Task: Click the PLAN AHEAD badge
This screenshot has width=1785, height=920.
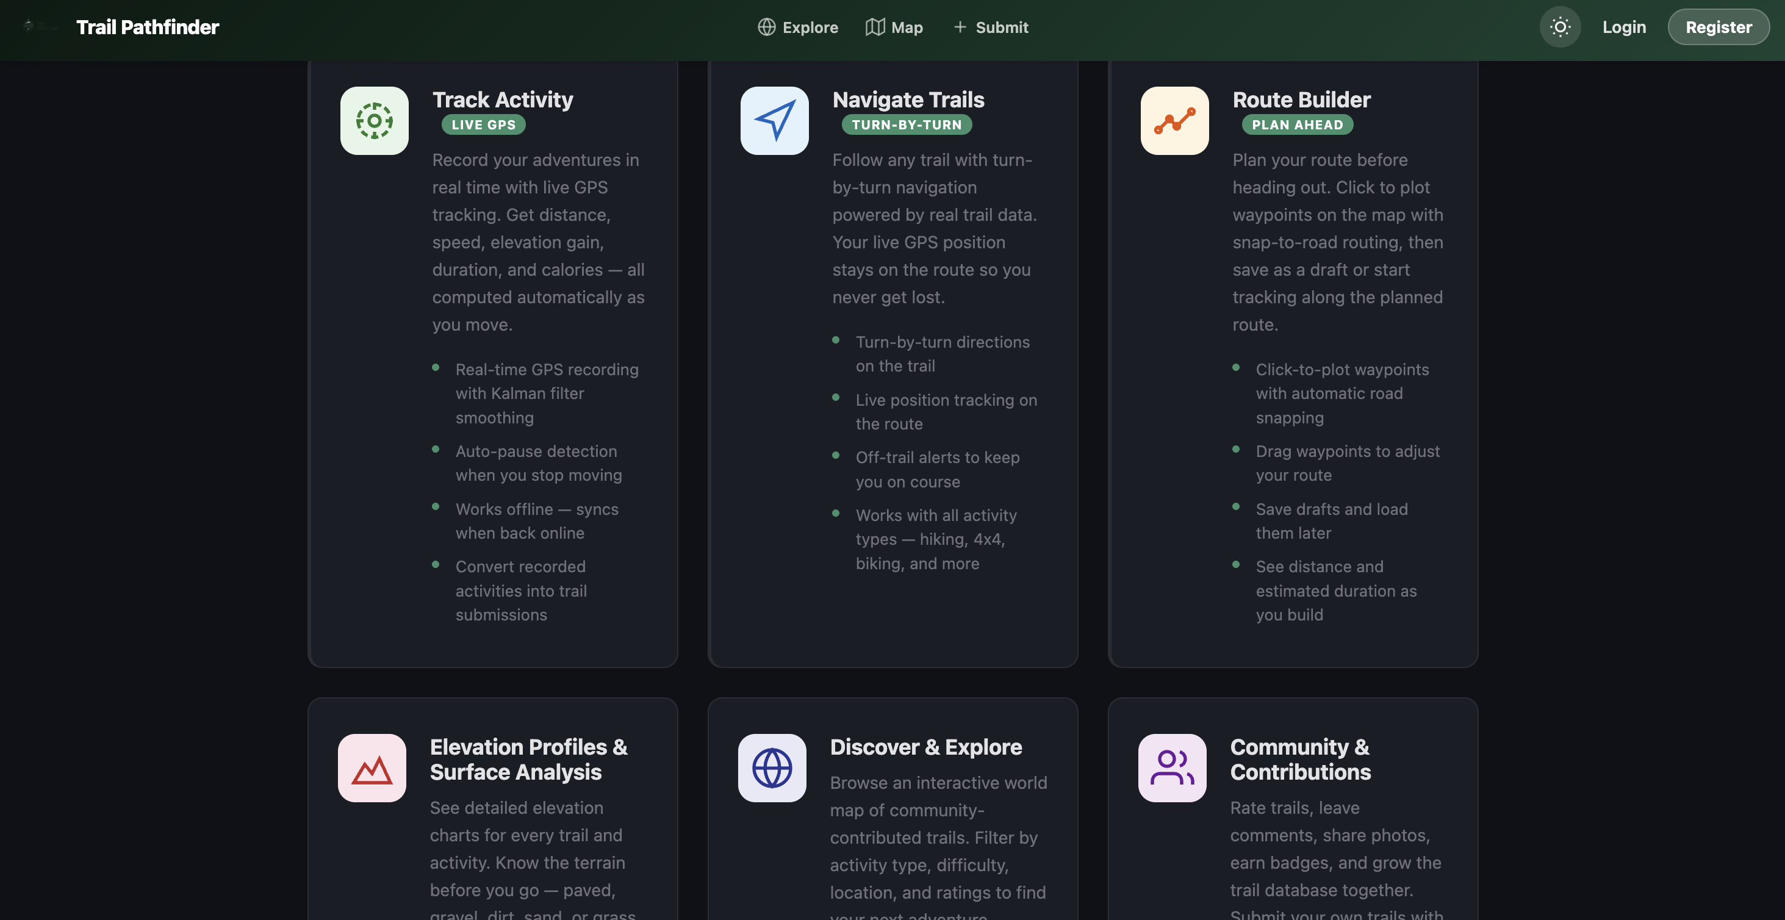Action: pos(1296,124)
